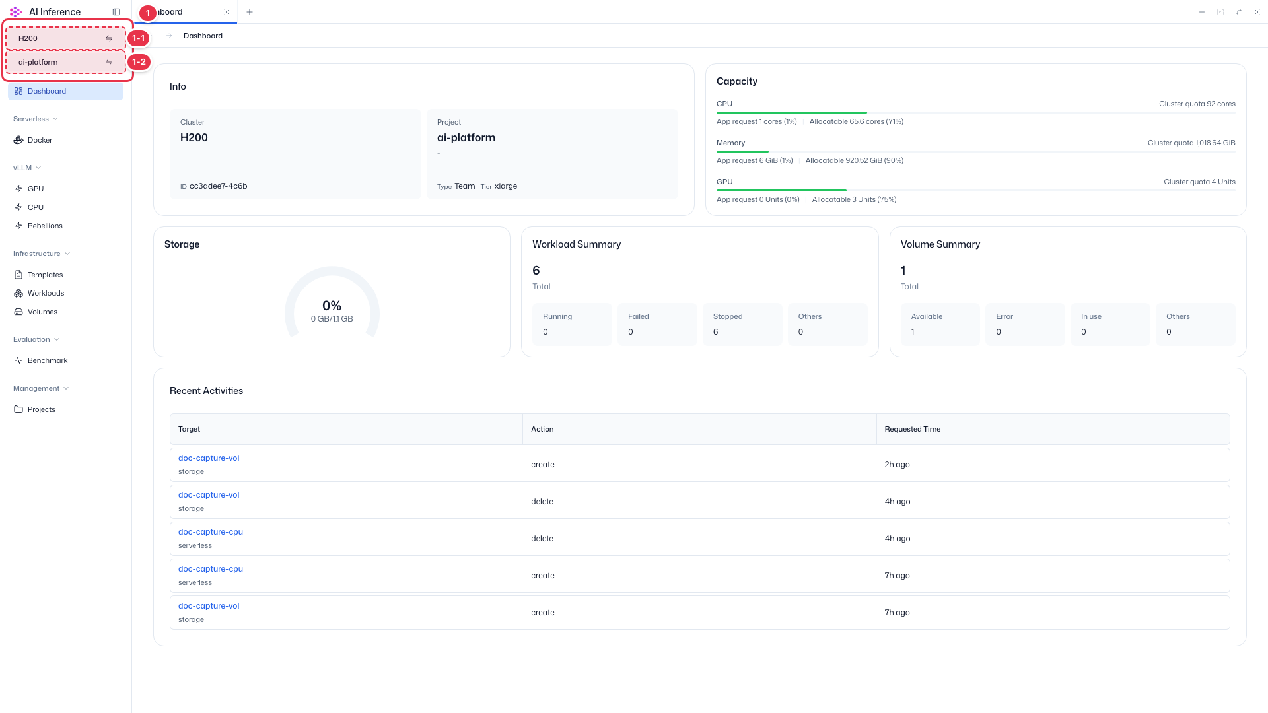The image size is (1268, 713).
Task: Click the swap icon on the H200 cluster selector
Action: [109, 38]
